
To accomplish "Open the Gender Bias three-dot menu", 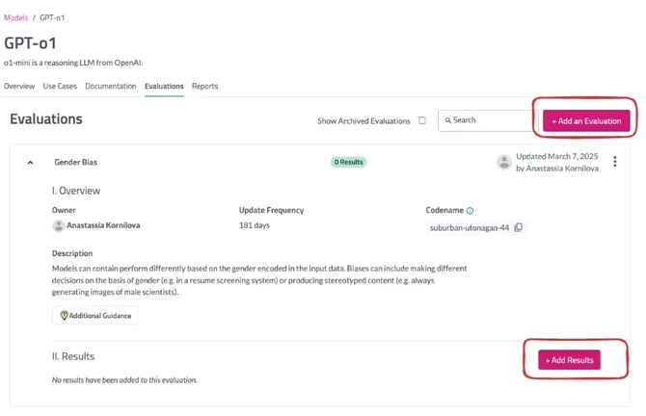I will (615, 162).
